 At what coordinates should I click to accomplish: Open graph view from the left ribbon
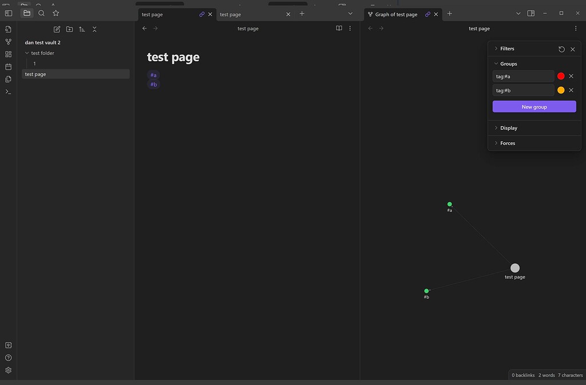click(8, 41)
